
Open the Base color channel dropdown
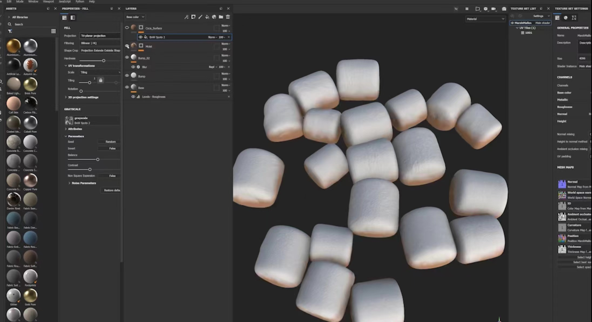coord(135,17)
